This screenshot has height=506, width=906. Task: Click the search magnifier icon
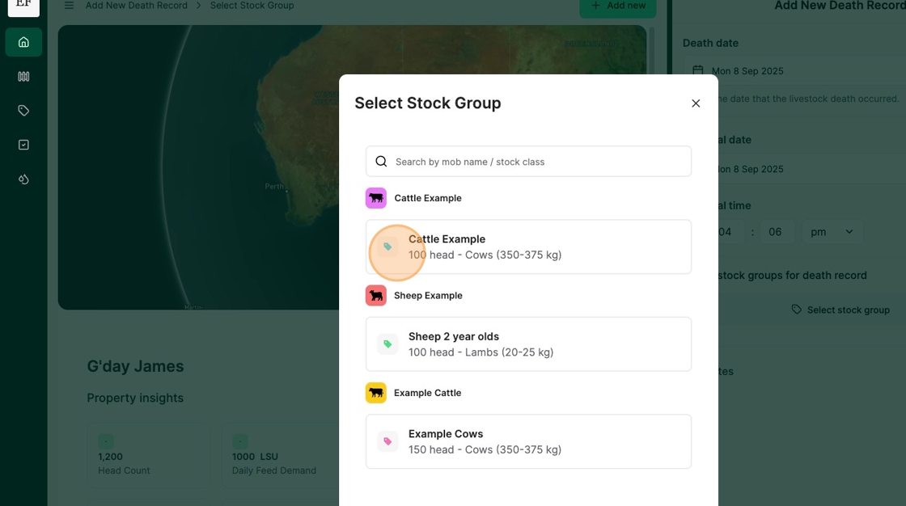[x=381, y=162]
